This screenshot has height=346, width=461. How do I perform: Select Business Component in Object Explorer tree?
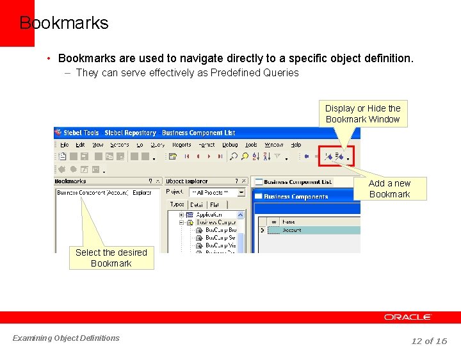pyautogui.click(x=216, y=222)
